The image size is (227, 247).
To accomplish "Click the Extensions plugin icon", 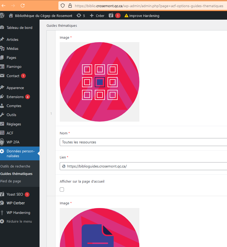I will 2,97.
